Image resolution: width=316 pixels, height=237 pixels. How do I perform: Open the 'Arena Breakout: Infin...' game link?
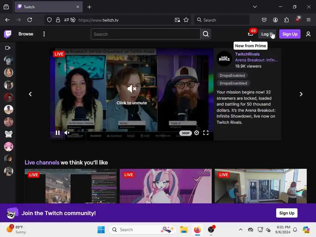[x=256, y=60]
